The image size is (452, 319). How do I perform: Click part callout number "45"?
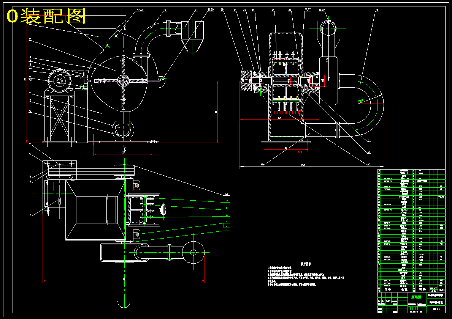[x=227, y=193]
